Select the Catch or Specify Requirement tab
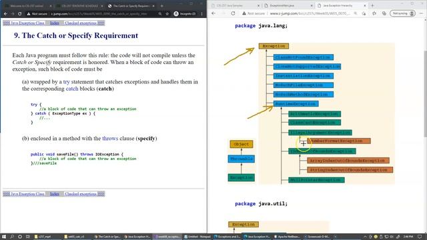The height and width of the screenshot is (240, 427). (131, 6)
